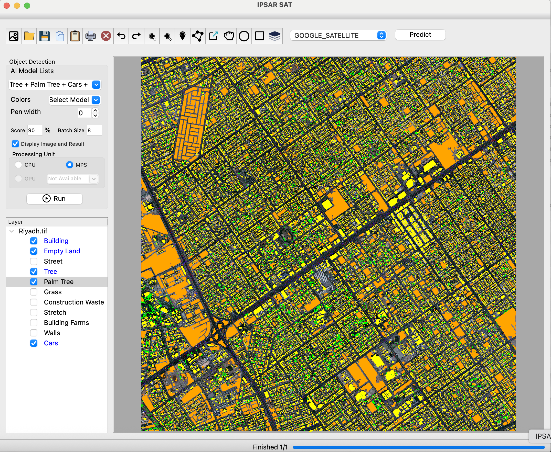Enable the Street layer checkbox
Viewport: 551px width, 452px height.
coord(34,261)
